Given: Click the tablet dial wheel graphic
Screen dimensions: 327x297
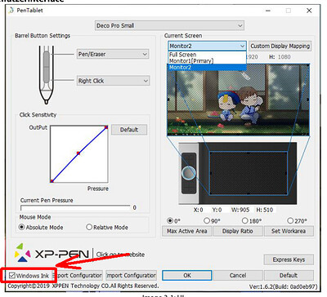Looking at the screenshot, I should (x=189, y=173).
